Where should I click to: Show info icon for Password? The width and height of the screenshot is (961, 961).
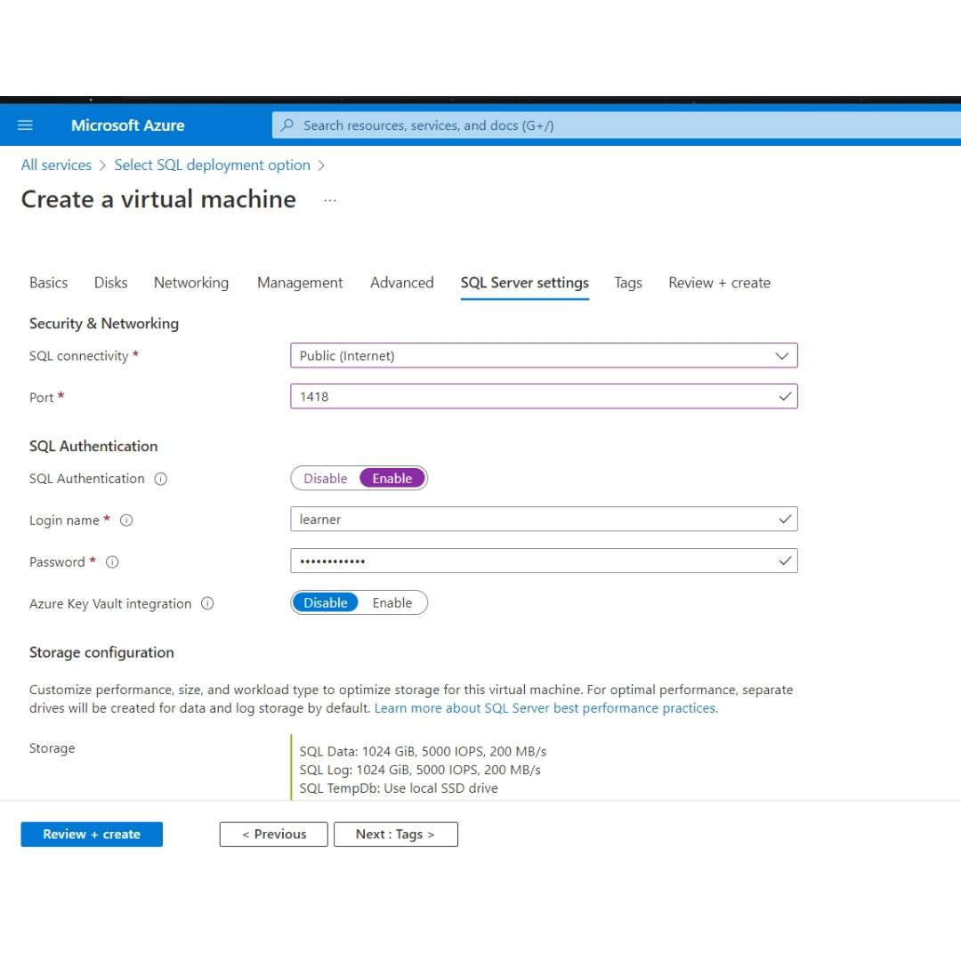[112, 562]
